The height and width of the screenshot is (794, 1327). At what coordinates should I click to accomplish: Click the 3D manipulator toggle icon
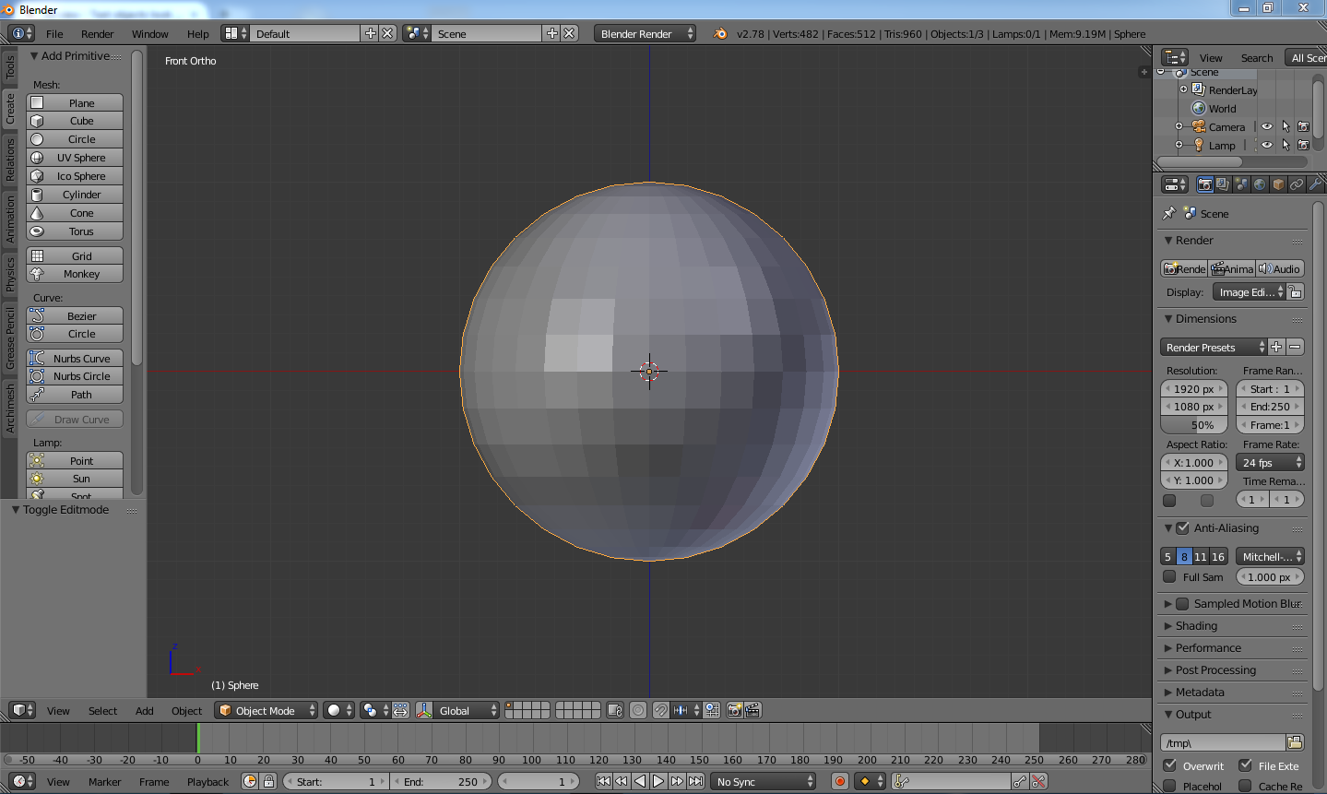pos(424,710)
